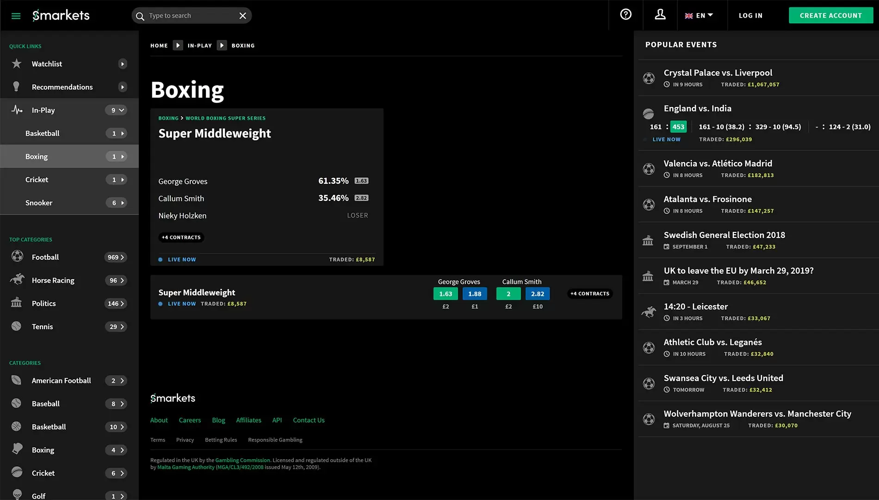This screenshot has height=500, width=879.
Task: Click 14:20 Leicester horse racing icon
Action: pyautogui.click(x=648, y=312)
